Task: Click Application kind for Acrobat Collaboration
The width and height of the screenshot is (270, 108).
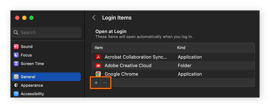Action: 190,57
